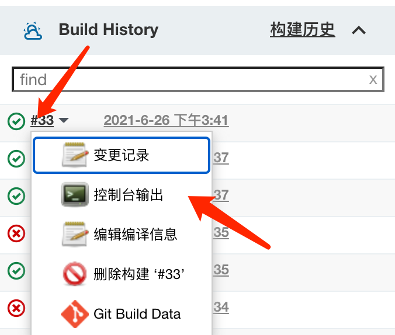This screenshot has width=395, height=335.
Task: Collapse the Build History panel with the chevron
Action: tap(359, 30)
